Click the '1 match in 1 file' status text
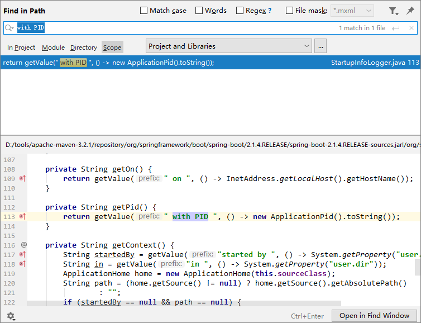This screenshot has width=421, height=323. 362,28
